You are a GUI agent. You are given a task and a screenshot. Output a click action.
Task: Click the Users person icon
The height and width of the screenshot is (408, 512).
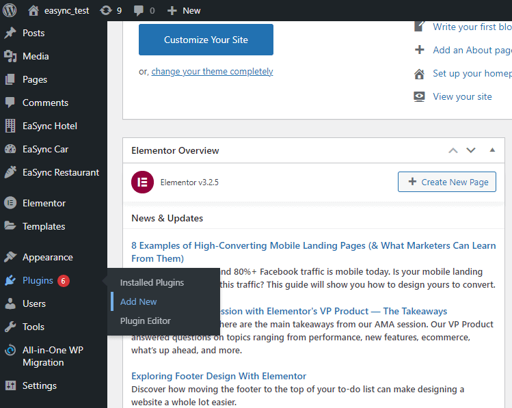[10, 303]
